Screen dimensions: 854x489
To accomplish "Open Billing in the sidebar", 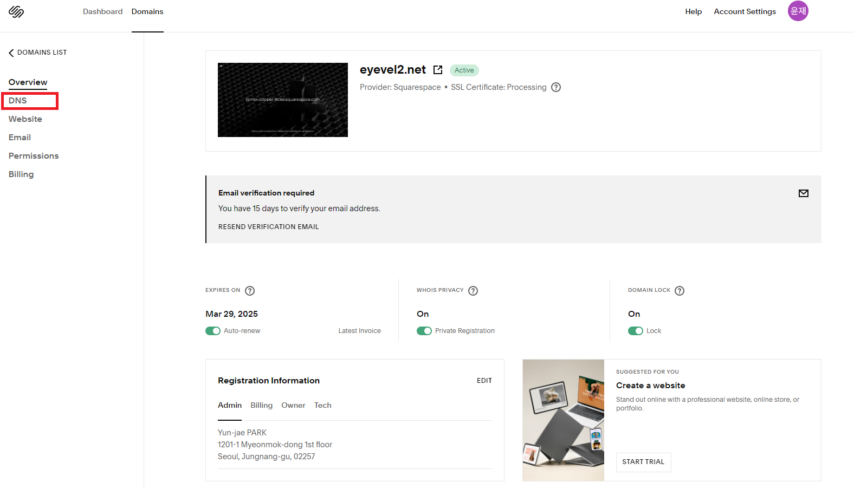I will 21,174.
